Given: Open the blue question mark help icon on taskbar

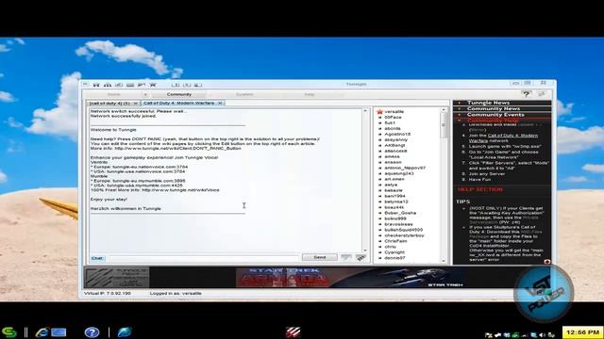Looking at the screenshot, I should coord(92,332).
